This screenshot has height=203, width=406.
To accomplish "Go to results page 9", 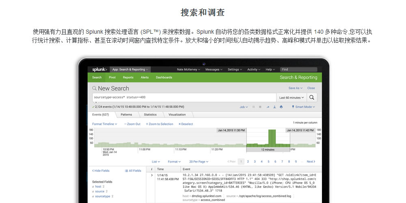I will tap(296, 162).
